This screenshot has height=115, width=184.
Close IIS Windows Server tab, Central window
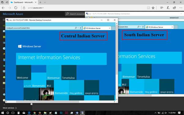(110, 28)
